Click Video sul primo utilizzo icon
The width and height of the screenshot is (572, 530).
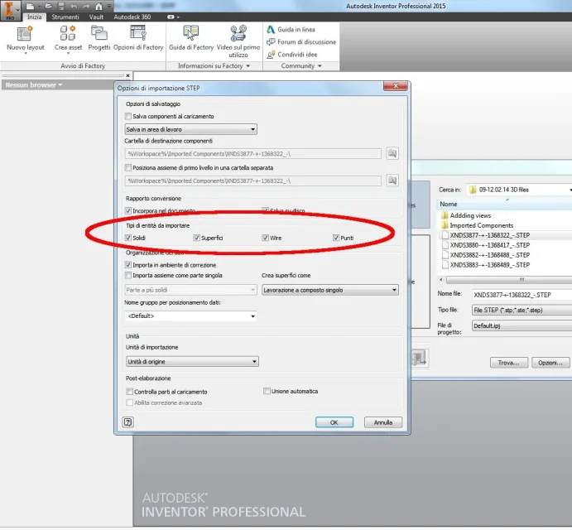click(238, 34)
